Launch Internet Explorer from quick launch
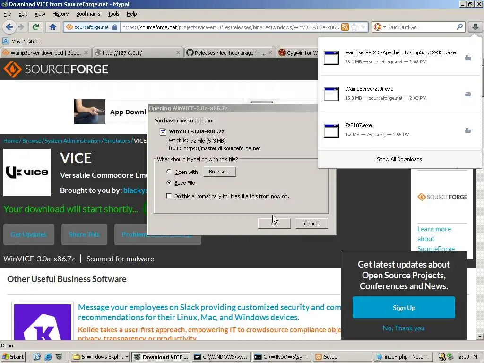The image size is (484, 363). tap(48, 357)
